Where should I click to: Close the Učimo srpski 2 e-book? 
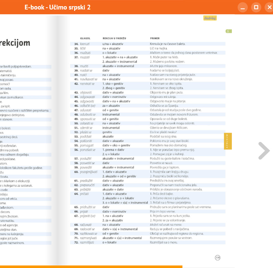[269, 7]
